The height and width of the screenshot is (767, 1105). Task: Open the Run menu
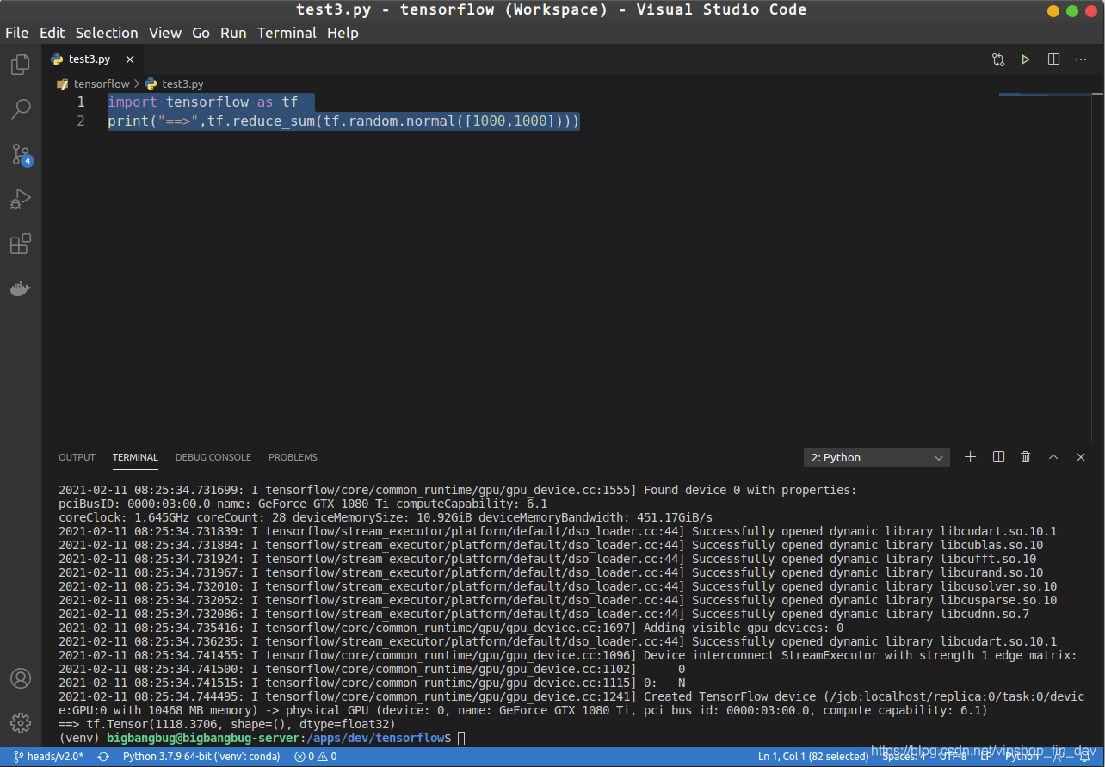tap(233, 33)
